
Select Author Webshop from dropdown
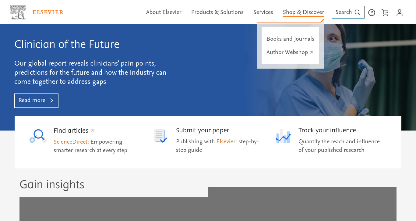287,52
